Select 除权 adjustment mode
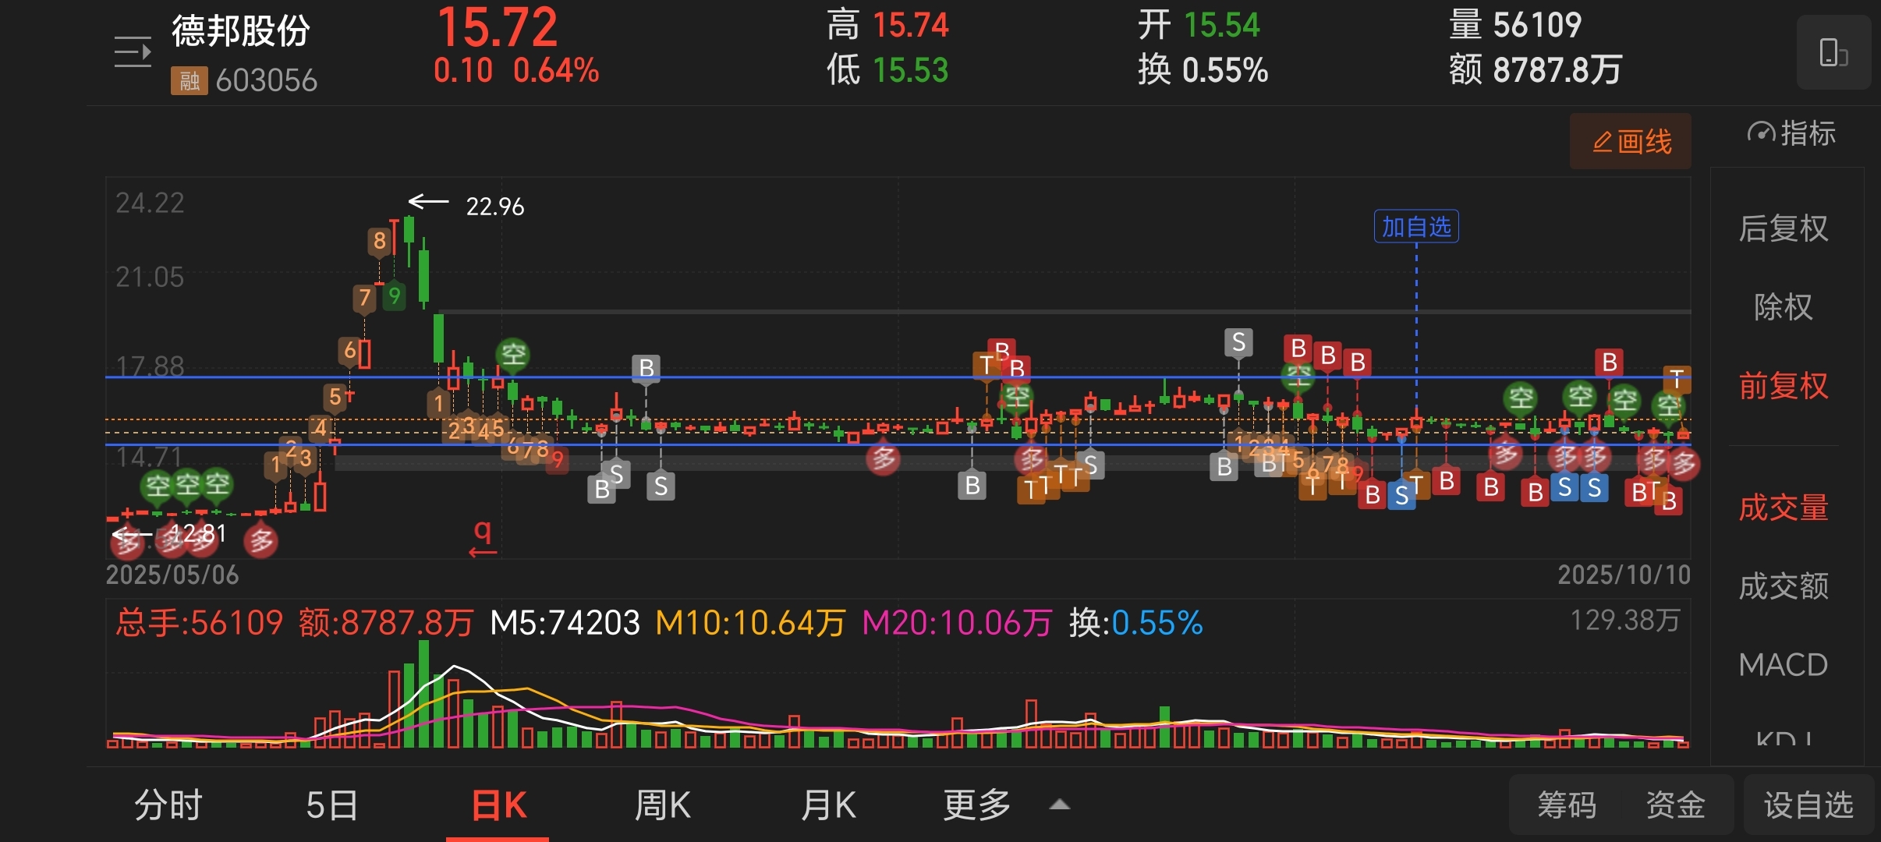Image resolution: width=1881 pixels, height=842 pixels. [x=1783, y=307]
